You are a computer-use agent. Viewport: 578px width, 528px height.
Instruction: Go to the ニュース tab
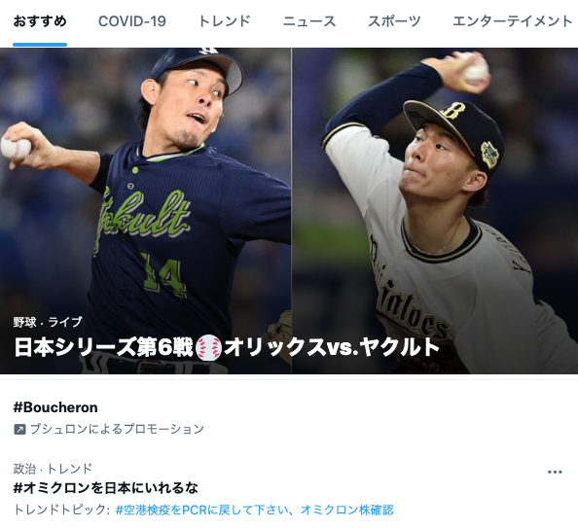(309, 21)
